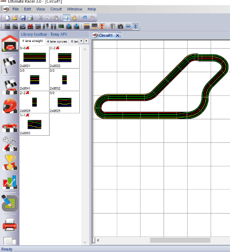Click the canvas horizontal scrollbar thumb
Viewport: 230px width, 252px height.
pos(180,240)
